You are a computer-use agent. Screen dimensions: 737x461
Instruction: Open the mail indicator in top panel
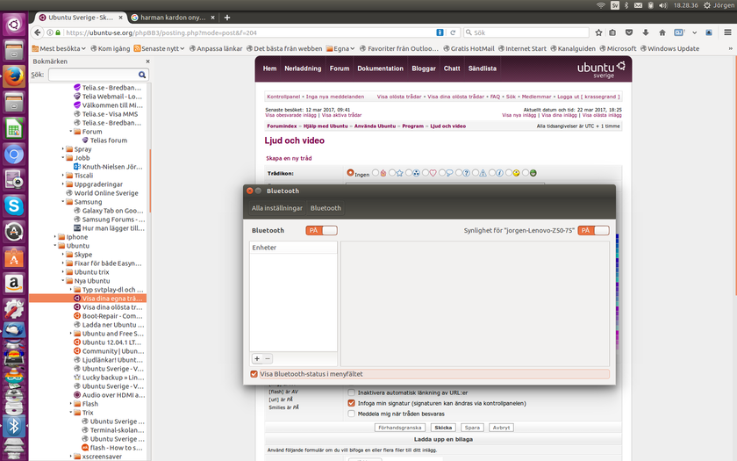(638, 5)
